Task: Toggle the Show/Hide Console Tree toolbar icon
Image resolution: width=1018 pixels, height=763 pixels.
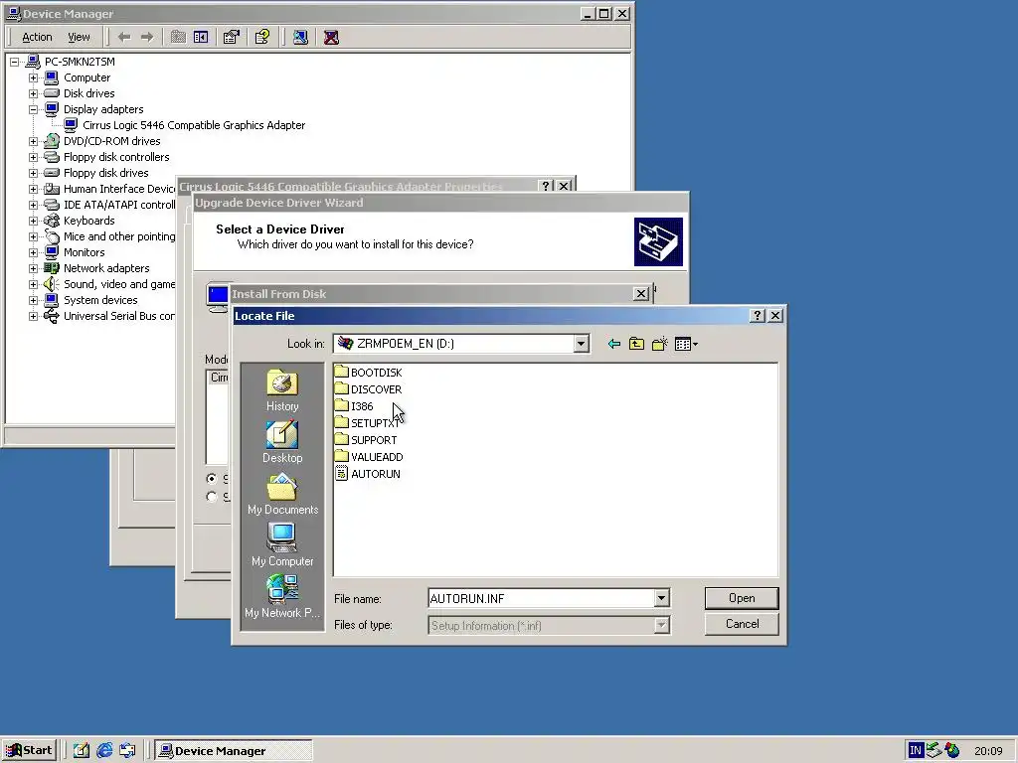Action: (201, 37)
